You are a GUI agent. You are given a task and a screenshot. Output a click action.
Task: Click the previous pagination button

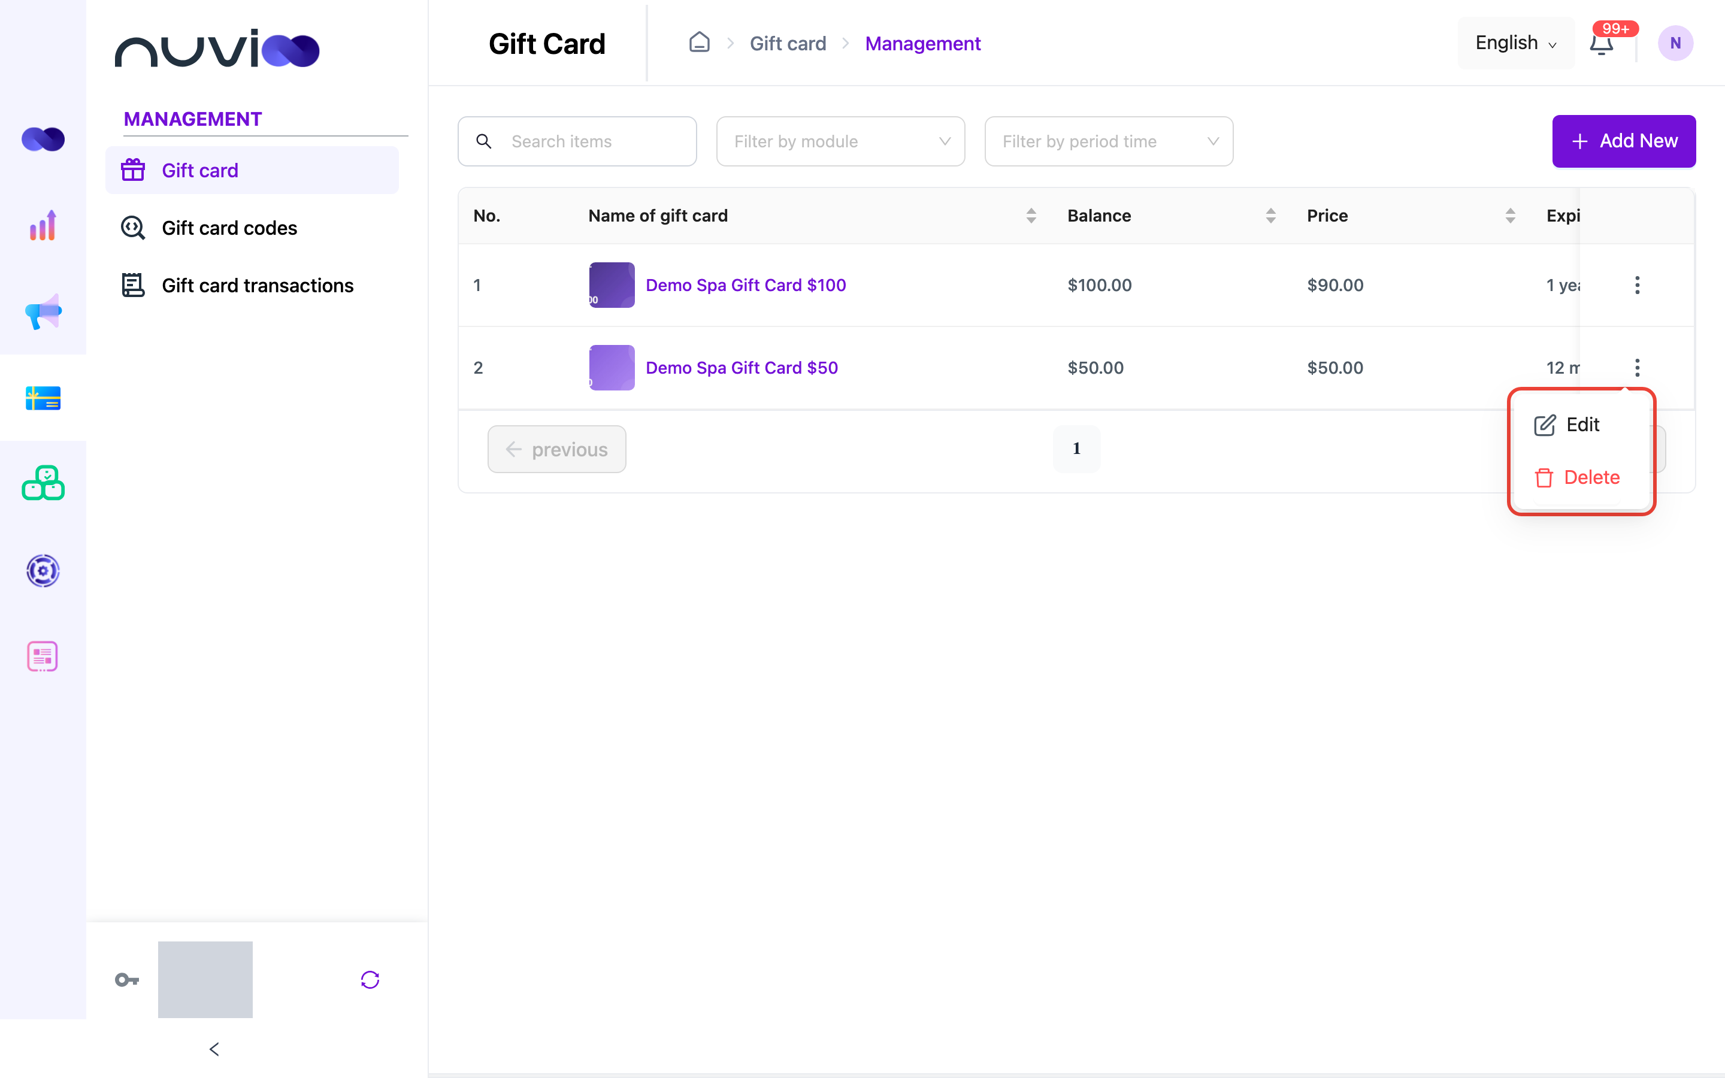tap(556, 449)
